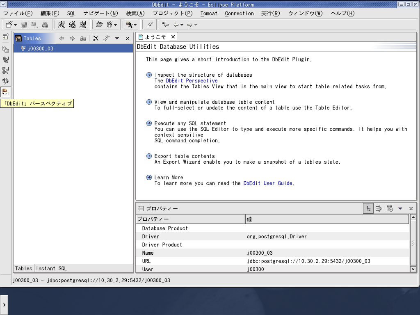Image resolution: width=420 pixels, height=315 pixels.
Task: Open the 検索(A) menu
Action: [x=135, y=14]
